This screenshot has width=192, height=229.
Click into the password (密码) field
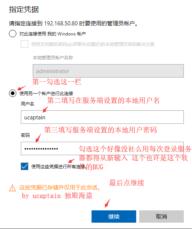pos(102,148)
